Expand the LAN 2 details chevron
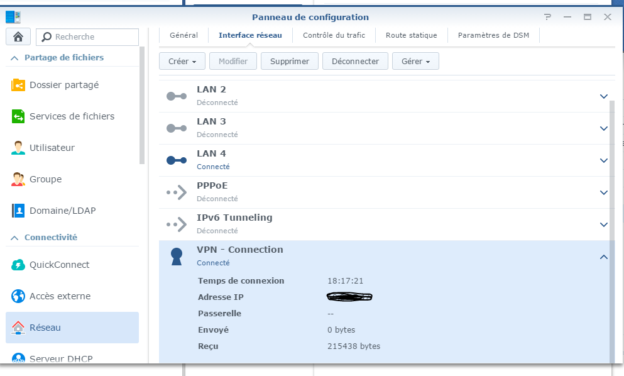624x376 pixels. point(604,96)
